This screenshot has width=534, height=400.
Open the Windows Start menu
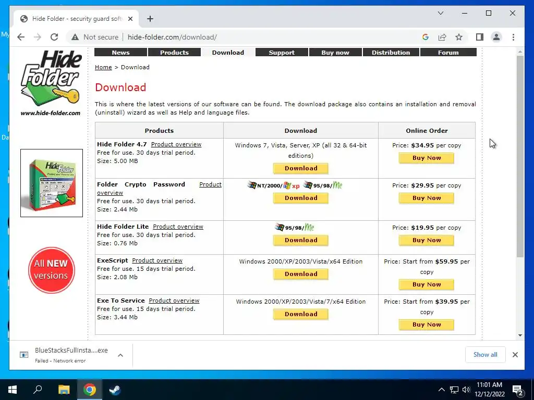pos(13,390)
